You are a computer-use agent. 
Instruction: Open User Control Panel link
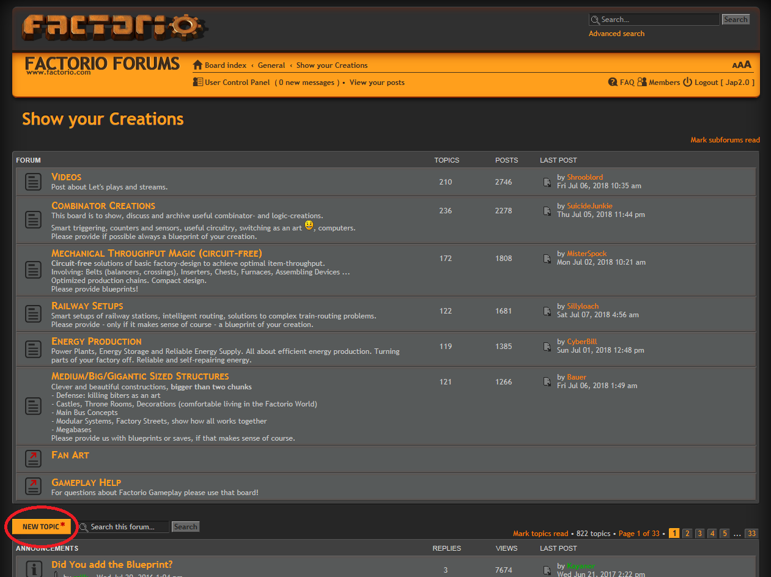[237, 83]
